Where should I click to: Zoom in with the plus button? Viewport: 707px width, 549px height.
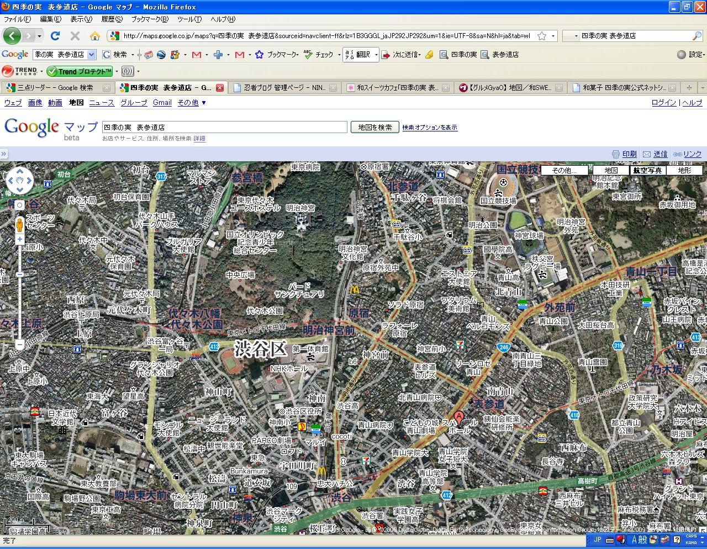tap(20, 240)
